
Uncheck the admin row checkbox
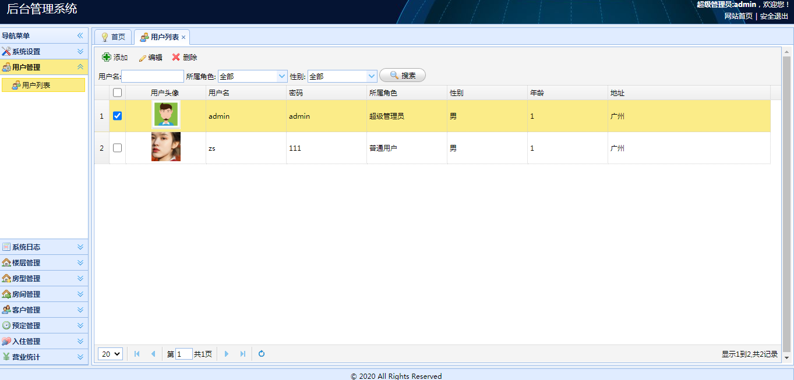[x=117, y=116]
